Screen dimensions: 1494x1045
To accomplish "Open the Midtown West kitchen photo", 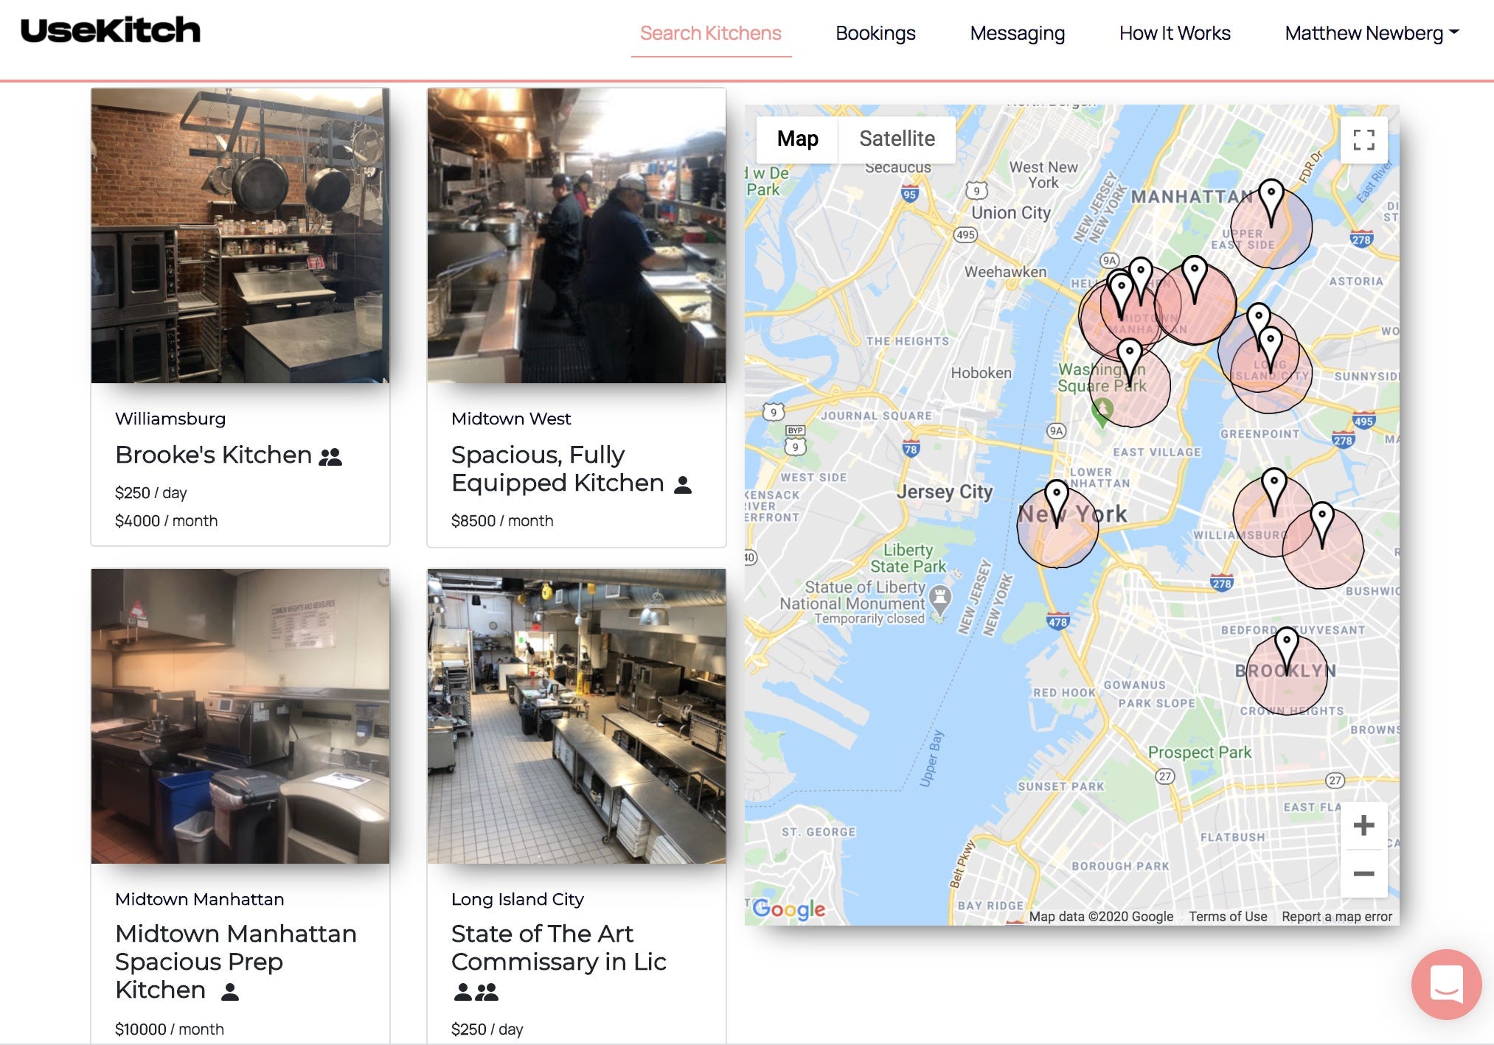I will (576, 236).
